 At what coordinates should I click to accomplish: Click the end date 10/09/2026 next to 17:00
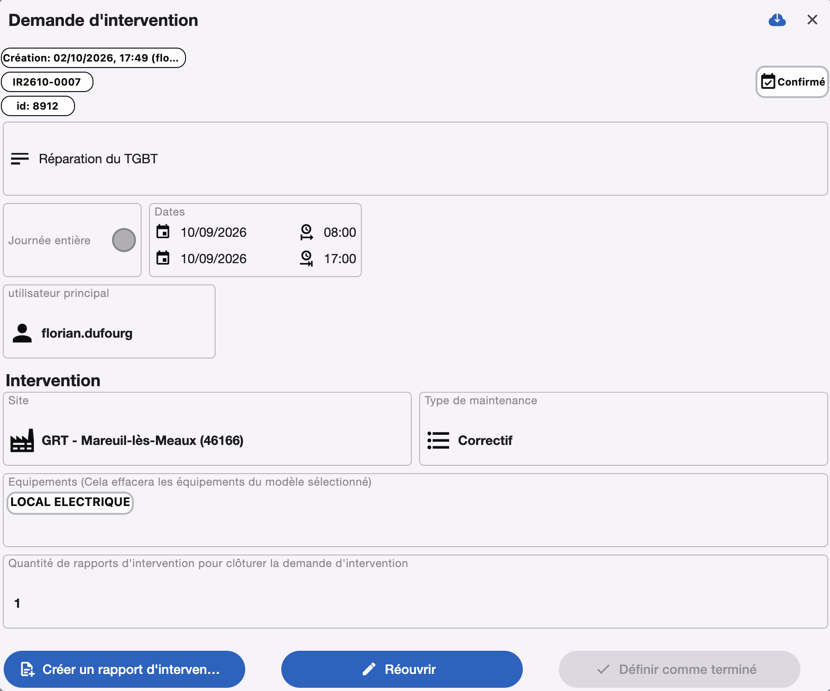[214, 259]
